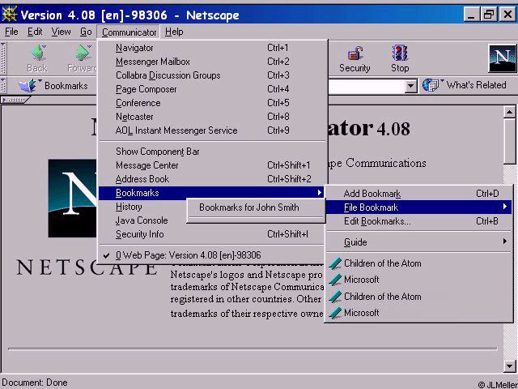Screen dimensions: 518x389
Task: Open last Microsoft bookmark icon
Action: tap(335, 313)
